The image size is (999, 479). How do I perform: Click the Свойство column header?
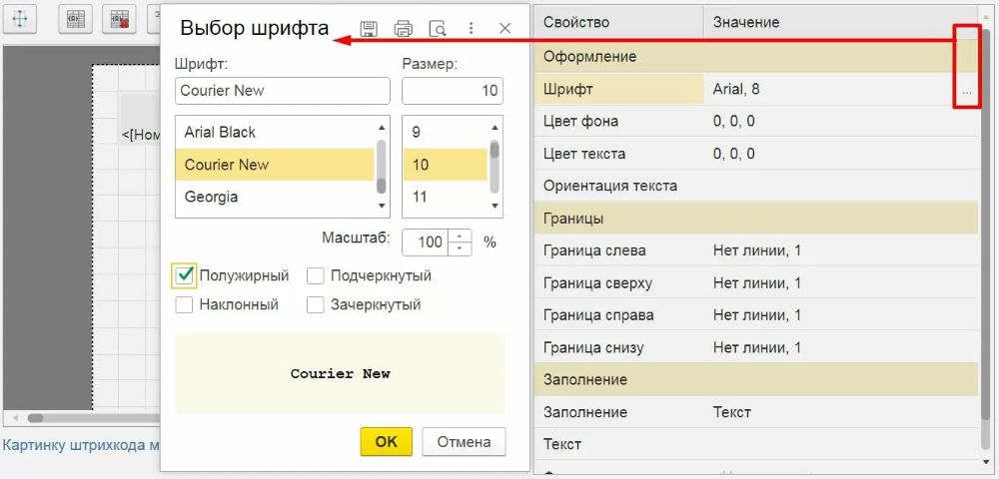tap(619, 22)
